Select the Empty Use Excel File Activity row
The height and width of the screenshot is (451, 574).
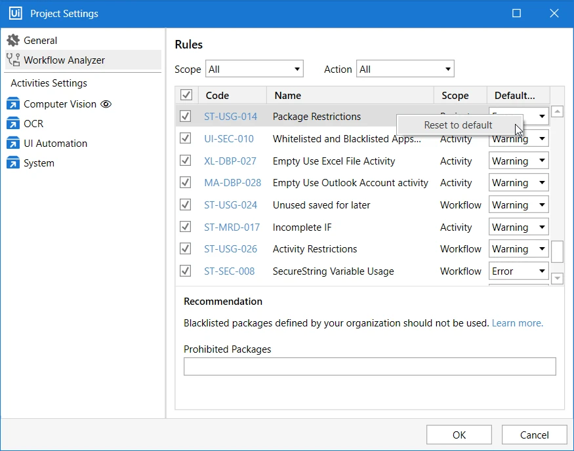coord(362,161)
